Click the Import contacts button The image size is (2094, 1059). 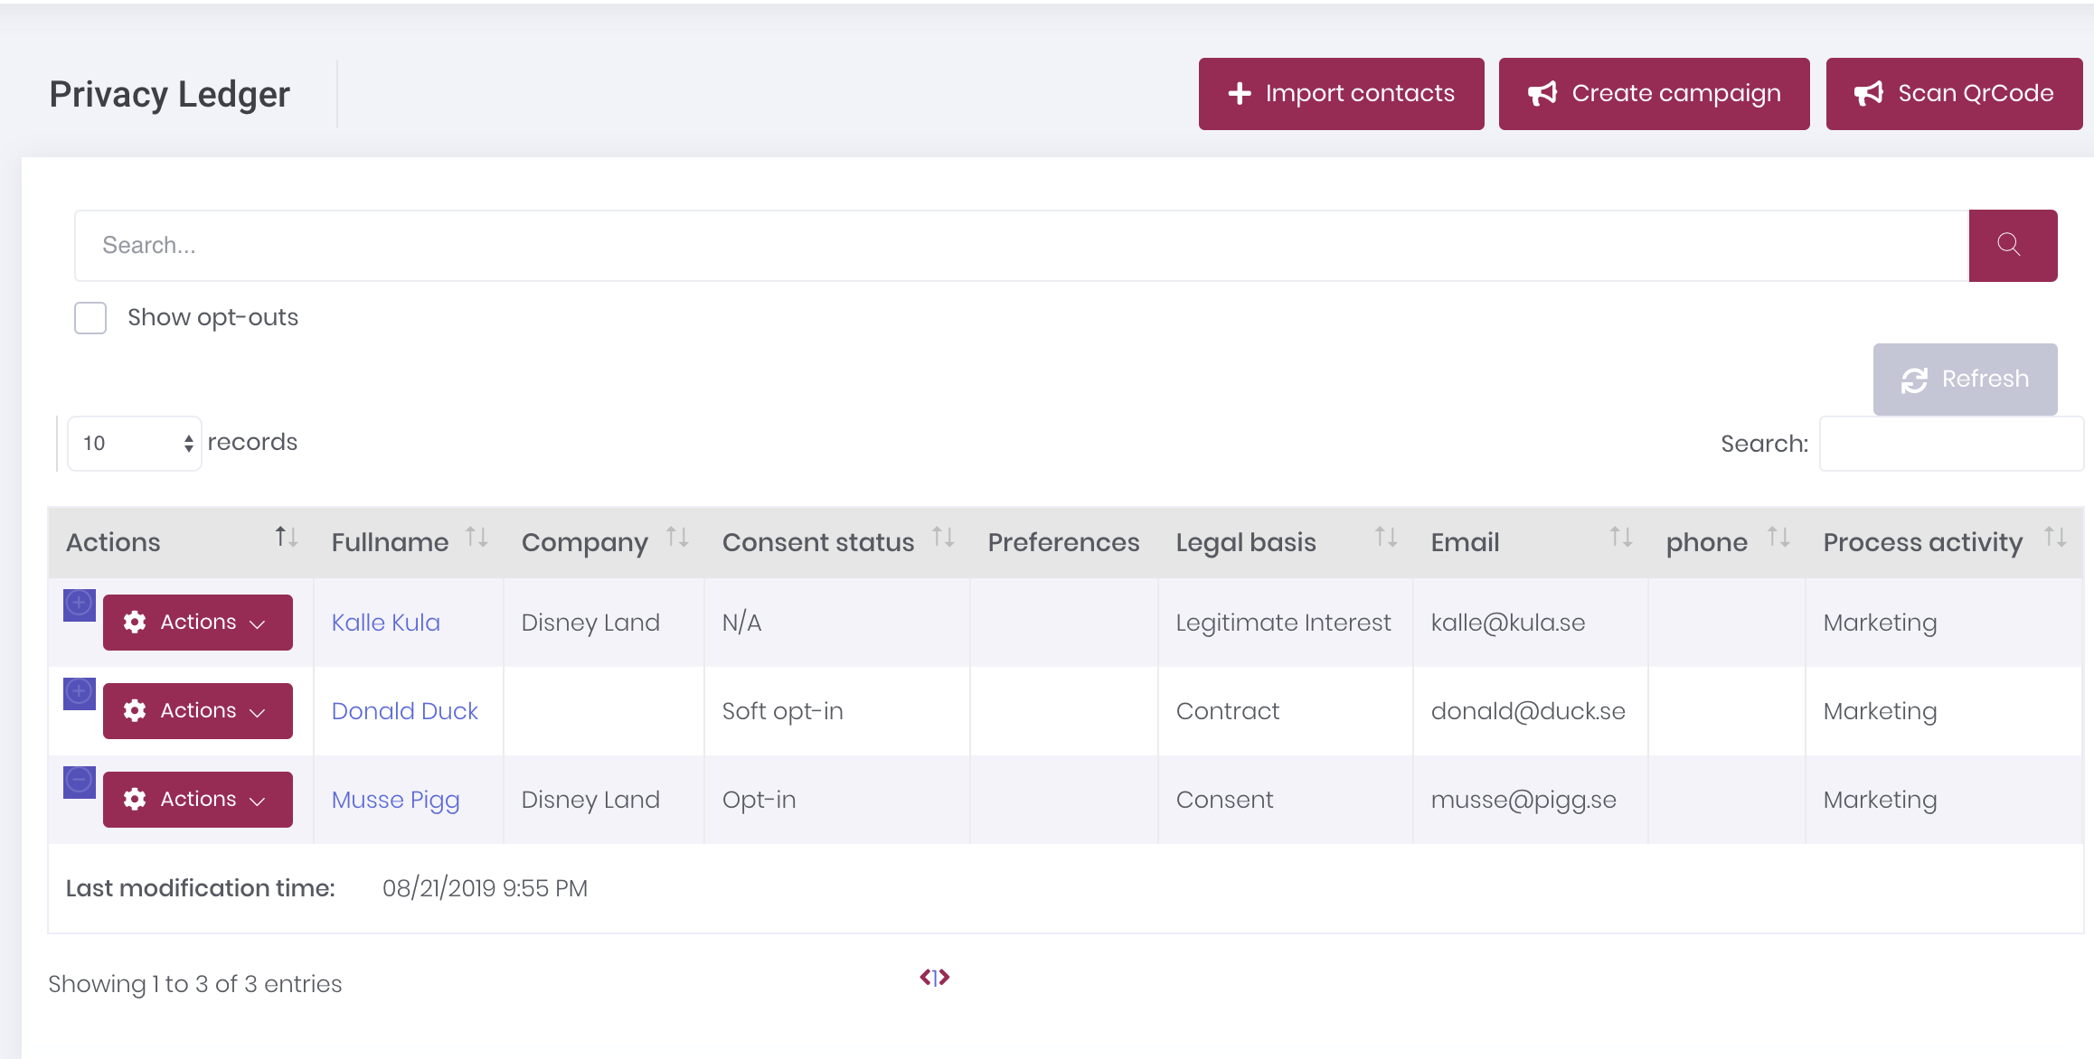(x=1341, y=94)
